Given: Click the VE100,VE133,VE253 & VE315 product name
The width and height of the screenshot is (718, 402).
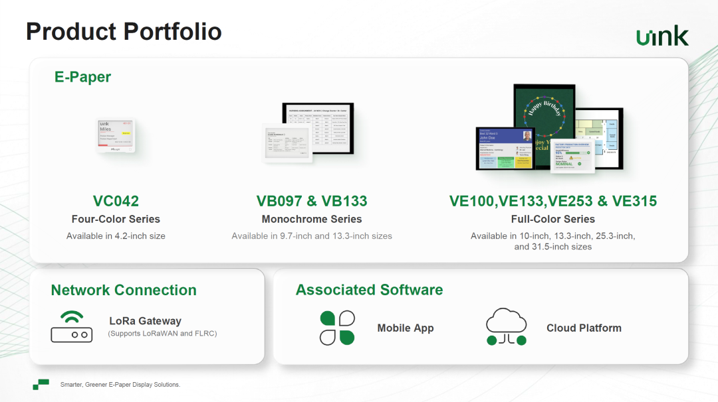Looking at the screenshot, I should coord(552,201).
